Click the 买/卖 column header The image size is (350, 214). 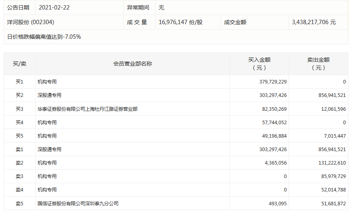[19, 64]
